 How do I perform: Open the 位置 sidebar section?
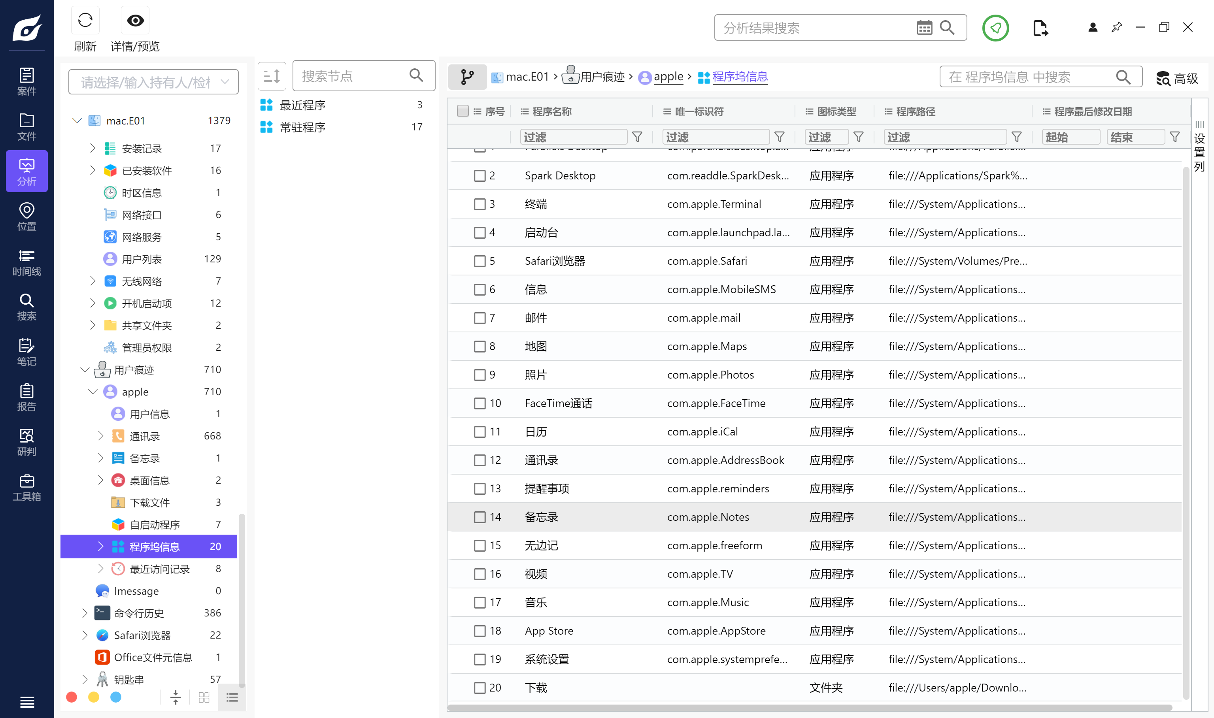point(26,217)
